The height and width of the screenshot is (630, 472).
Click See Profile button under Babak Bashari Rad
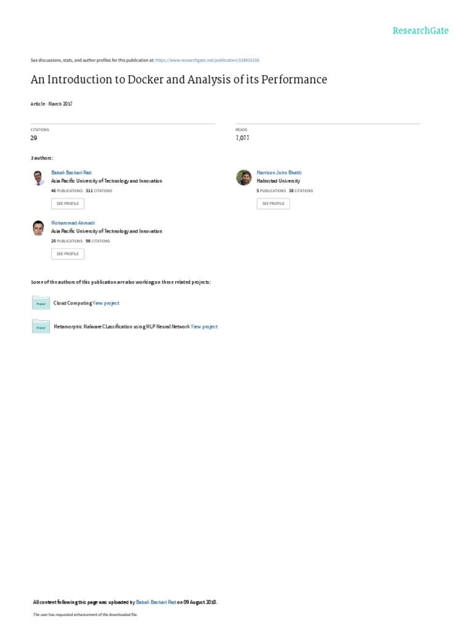pyautogui.click(x=68, y=204)
